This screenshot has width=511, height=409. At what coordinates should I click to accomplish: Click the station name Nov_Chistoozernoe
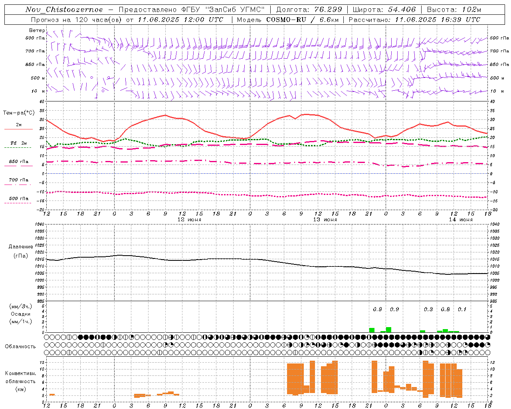(64, 10)
